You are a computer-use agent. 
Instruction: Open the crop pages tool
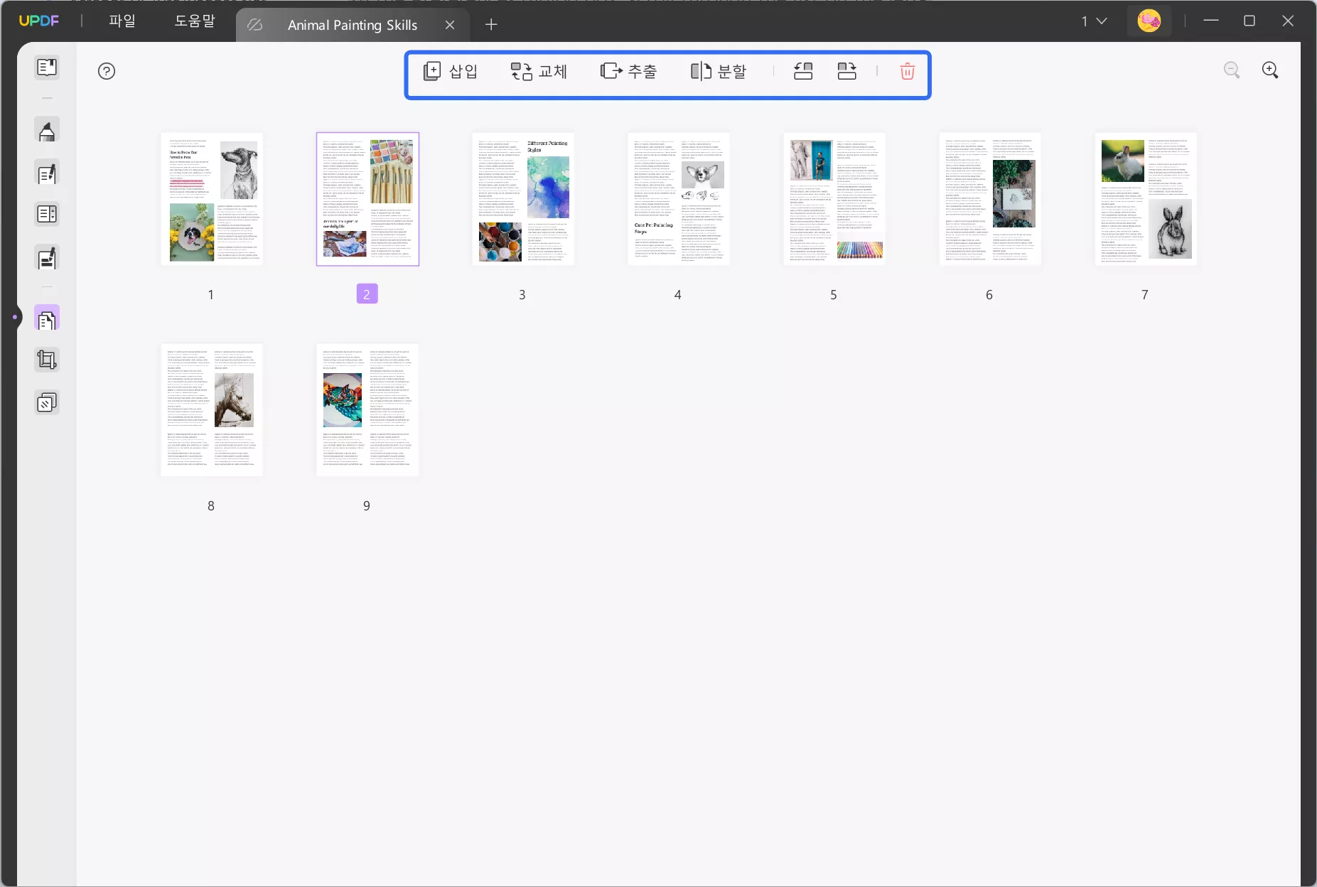click(47, 359)
